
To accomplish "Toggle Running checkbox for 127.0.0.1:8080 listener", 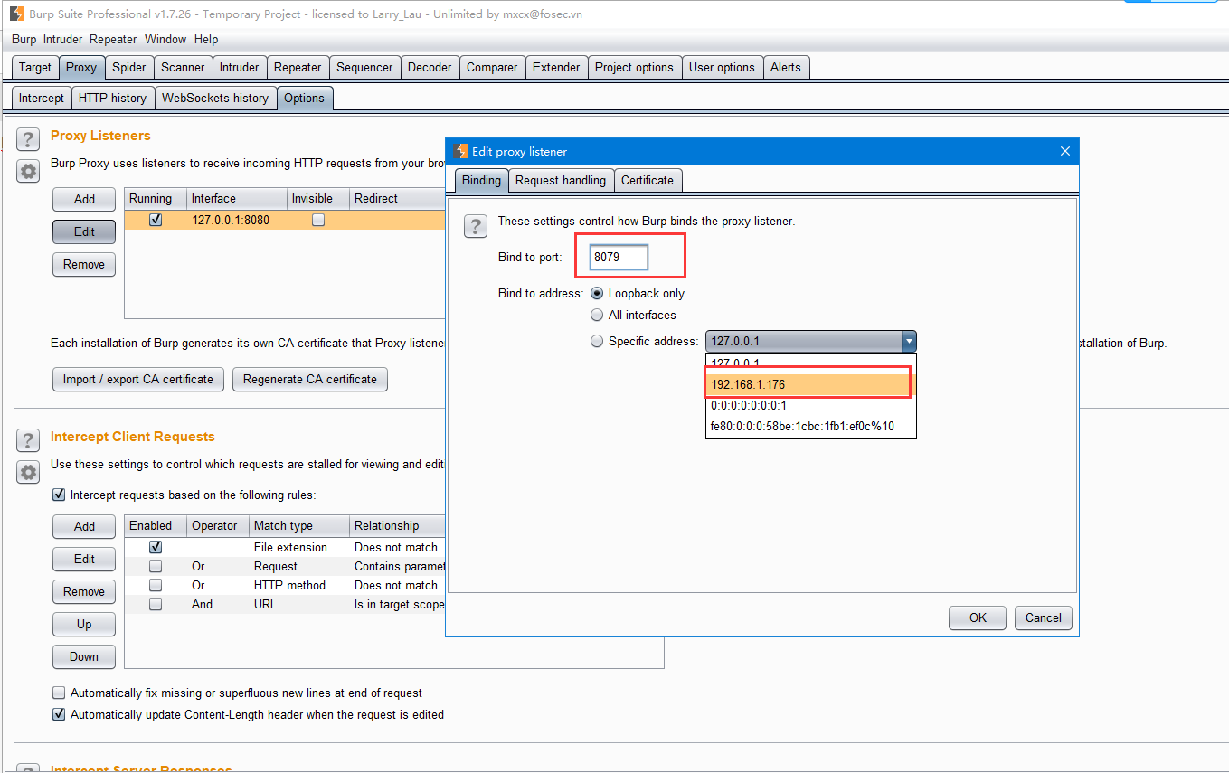I will (x=156, y=220).
